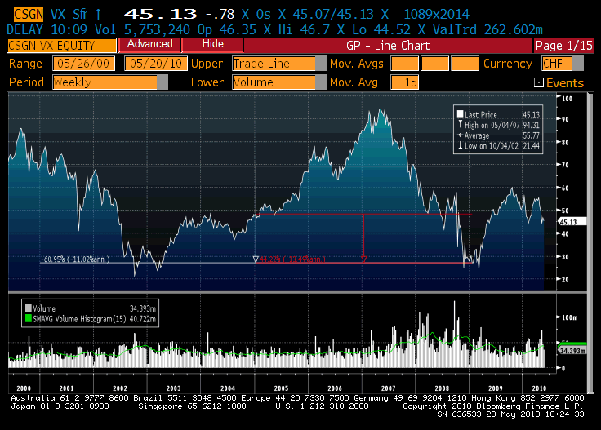Image resolution: width=601 pixels, height=430 pixels.
Task: Click the DELAY 10:09 status text
Action: pyautogui.click(x=47, y=30)
